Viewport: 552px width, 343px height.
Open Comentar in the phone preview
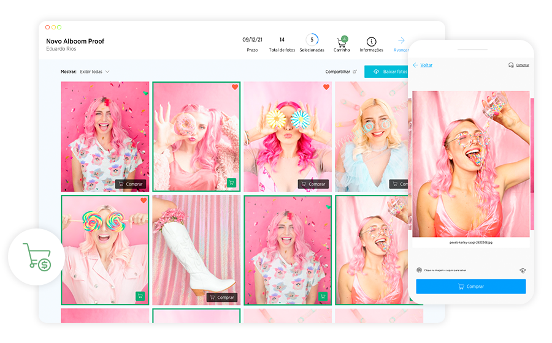point(519,65)
